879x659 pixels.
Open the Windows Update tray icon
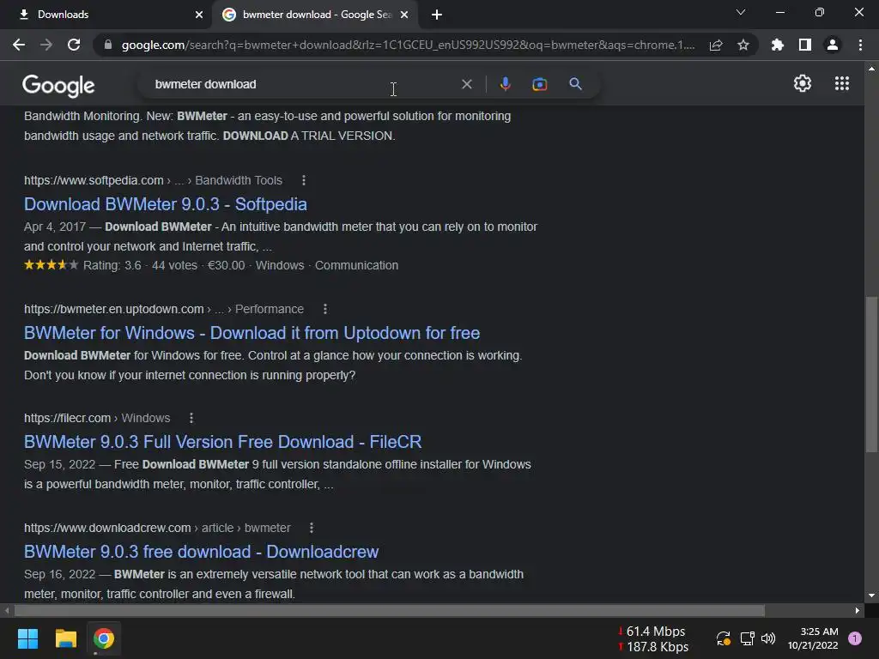(x=723, y=638)
